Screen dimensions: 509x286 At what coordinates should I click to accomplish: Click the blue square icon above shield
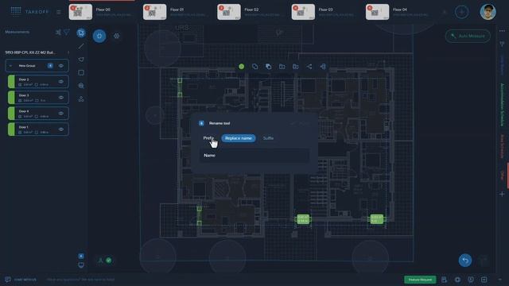(81, 256)
